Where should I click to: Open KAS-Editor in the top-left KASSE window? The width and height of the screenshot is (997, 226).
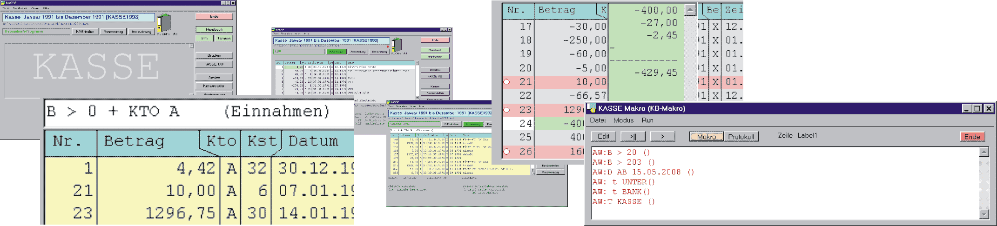pos(85,32)
